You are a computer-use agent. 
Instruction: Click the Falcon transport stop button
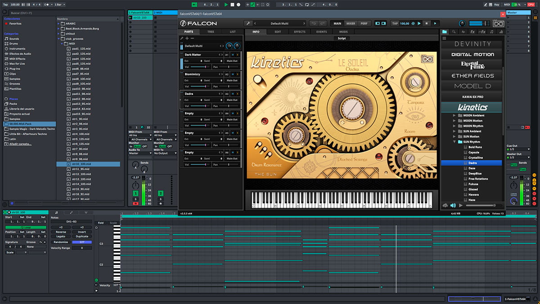point(427,23)
